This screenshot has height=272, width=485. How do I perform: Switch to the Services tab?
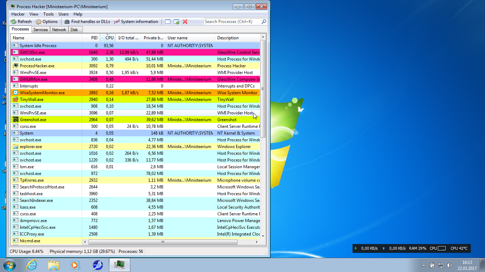pyautogui.click(x=40, y=30)
